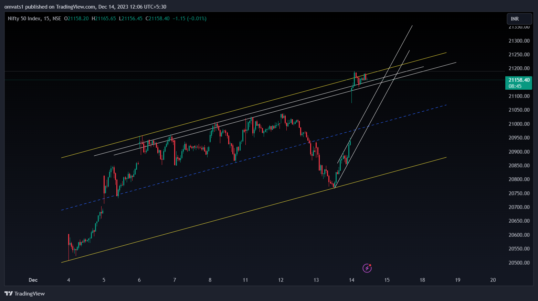This screenshot has height=301, width=538.
Task: Click date 4 on the time axis
Action: point(68,280)
